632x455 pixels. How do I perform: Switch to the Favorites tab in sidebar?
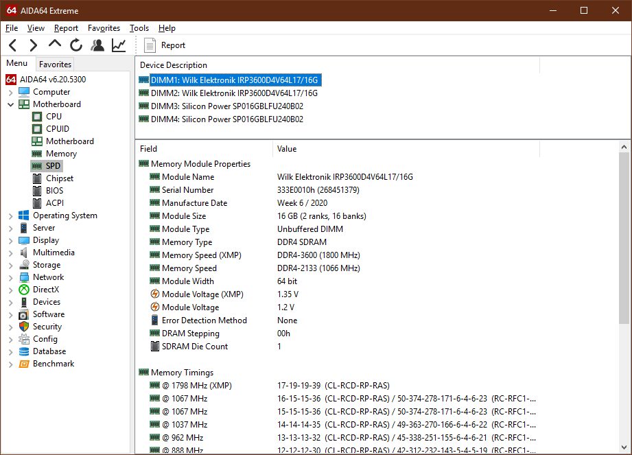(55, 64)
